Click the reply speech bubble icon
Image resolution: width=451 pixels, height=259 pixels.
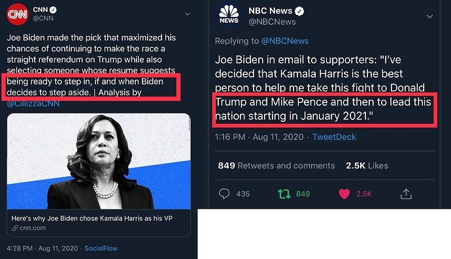click(x=224, y=194)
